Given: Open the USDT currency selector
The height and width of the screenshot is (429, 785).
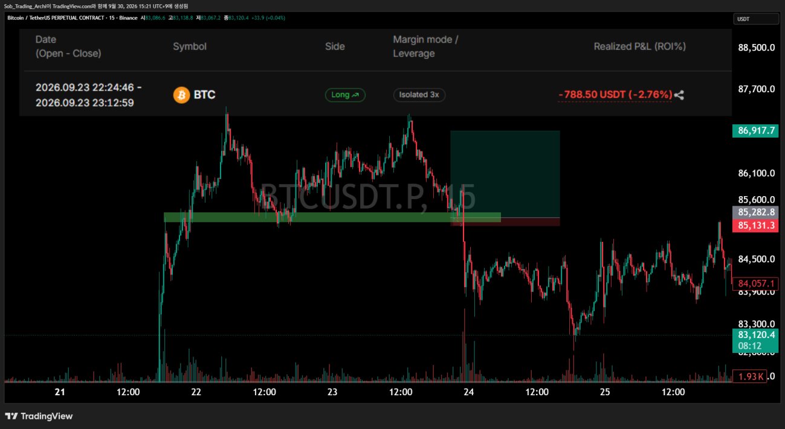Looking at the screenshot, I should [x=756, y=19].
